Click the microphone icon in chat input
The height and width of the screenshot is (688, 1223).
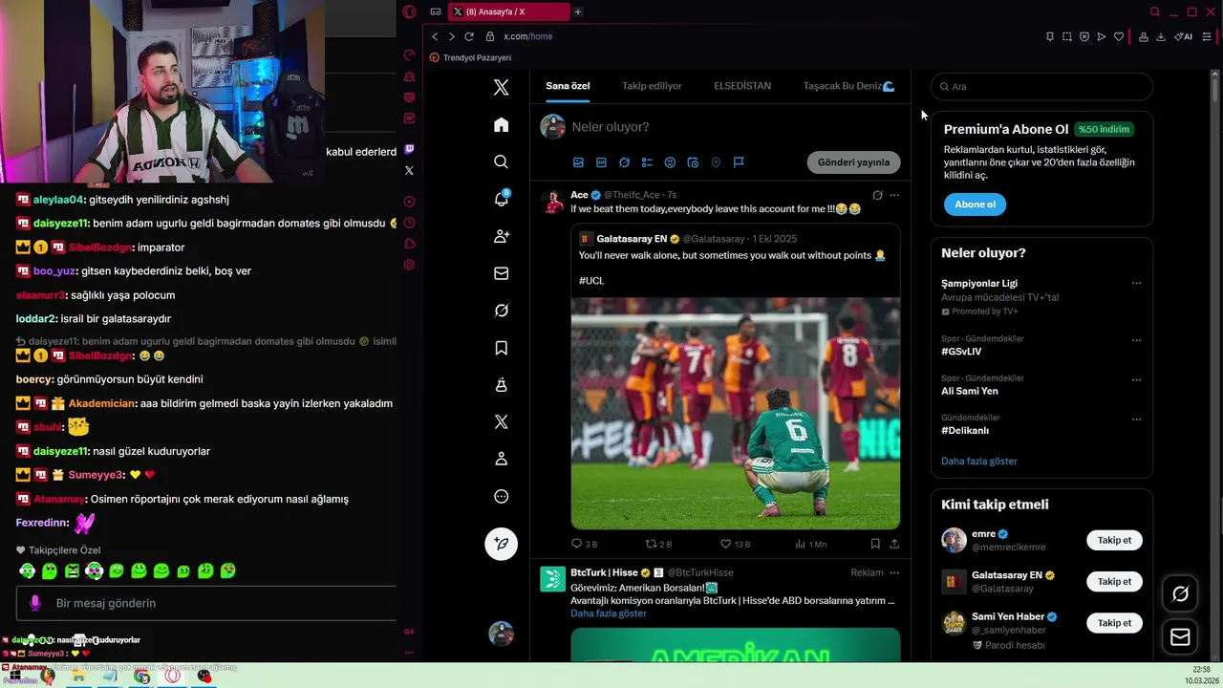35,603
